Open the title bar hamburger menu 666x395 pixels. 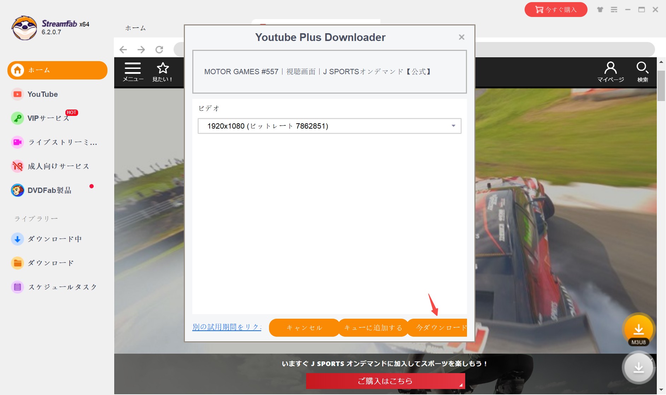(x=614, y=10)
